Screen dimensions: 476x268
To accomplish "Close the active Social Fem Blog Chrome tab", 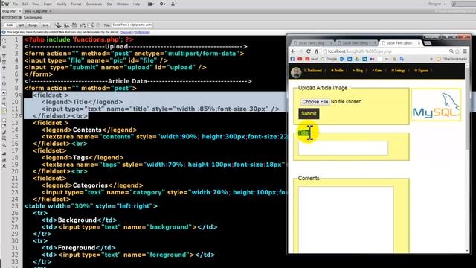I will (x=419, y=43).
